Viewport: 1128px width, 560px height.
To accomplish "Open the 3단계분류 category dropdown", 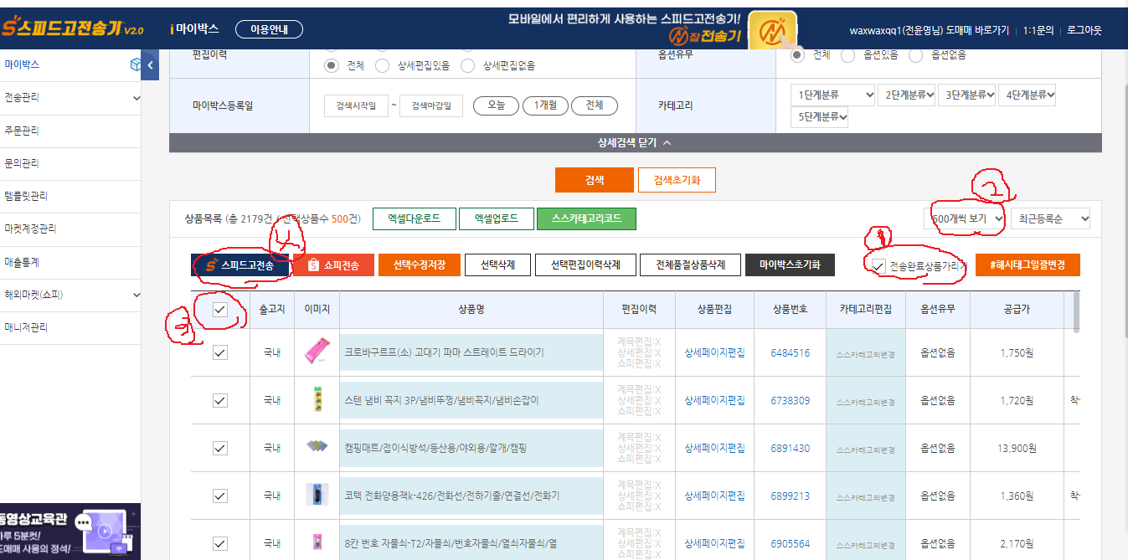I will (x=967, y=95).
